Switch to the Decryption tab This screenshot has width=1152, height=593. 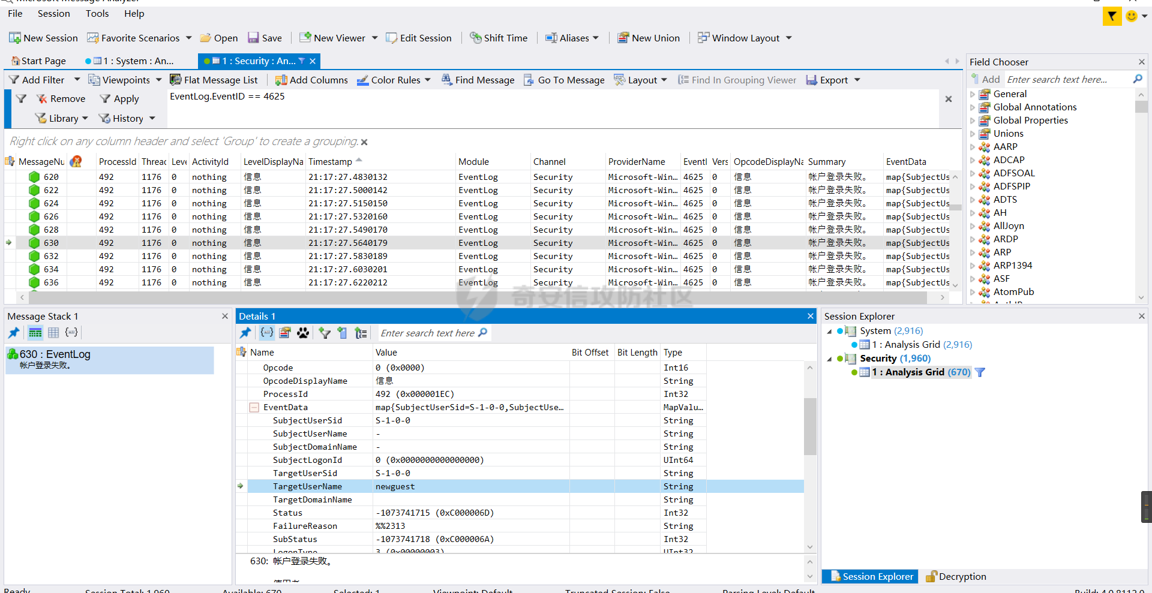pyautogui.click(x=956, y=576)
